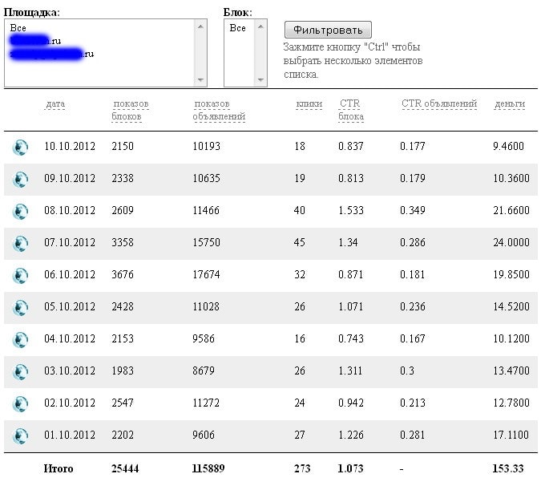Image resolution: width=549 pixels, height=490 pixels.
Task: Click the Блок list scroll up arrow
Action: click(260, 26)
